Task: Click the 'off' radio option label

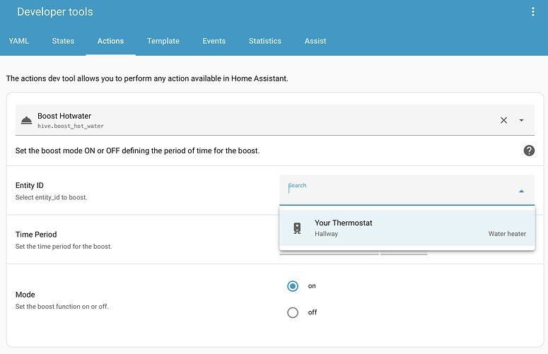Action: pos(313,312)
